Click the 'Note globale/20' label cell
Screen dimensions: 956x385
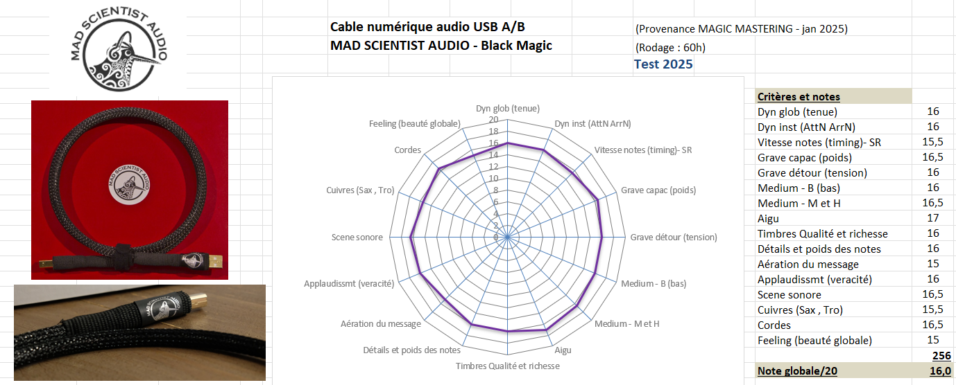797,371
